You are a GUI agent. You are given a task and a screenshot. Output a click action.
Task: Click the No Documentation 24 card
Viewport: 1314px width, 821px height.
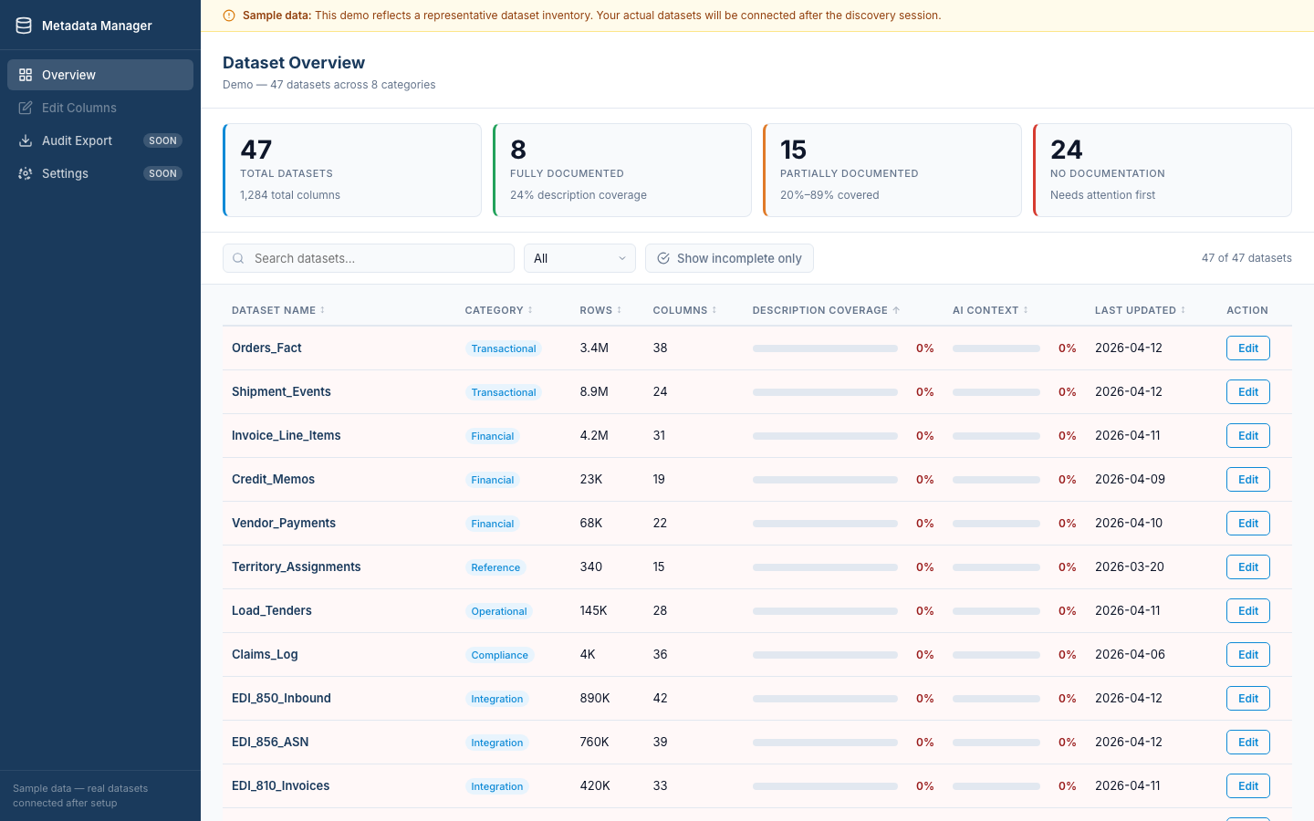(1163, 170)
